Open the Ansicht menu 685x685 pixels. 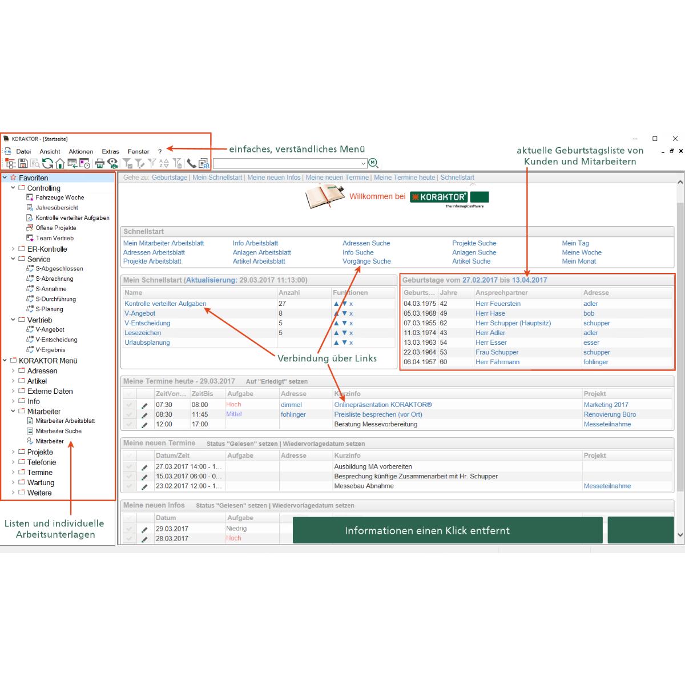pyautogui.click(x=50, y=151)
